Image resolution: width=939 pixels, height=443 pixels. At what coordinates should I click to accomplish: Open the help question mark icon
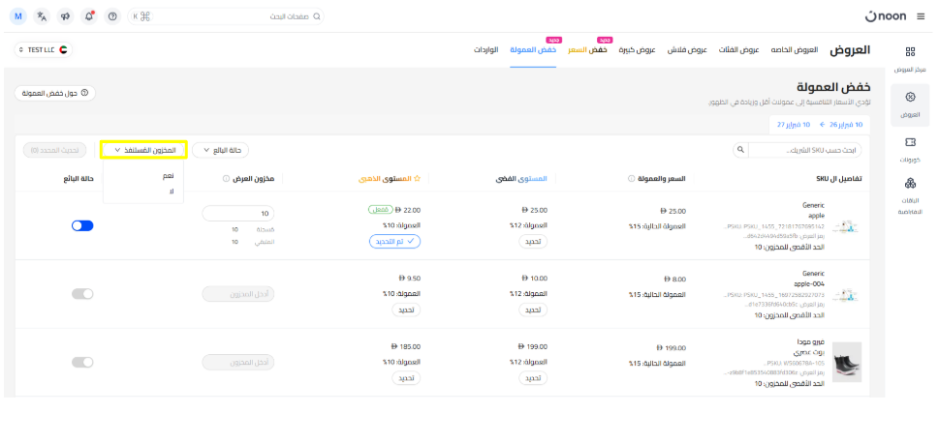click(113, 16)
